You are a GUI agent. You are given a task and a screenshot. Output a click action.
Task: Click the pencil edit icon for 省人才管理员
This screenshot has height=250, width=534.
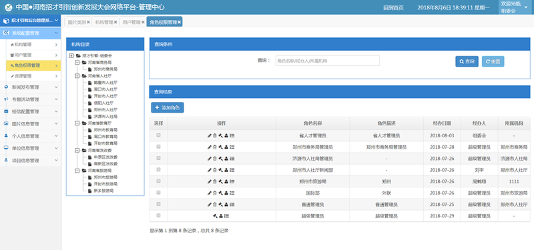tap(210, 136)
